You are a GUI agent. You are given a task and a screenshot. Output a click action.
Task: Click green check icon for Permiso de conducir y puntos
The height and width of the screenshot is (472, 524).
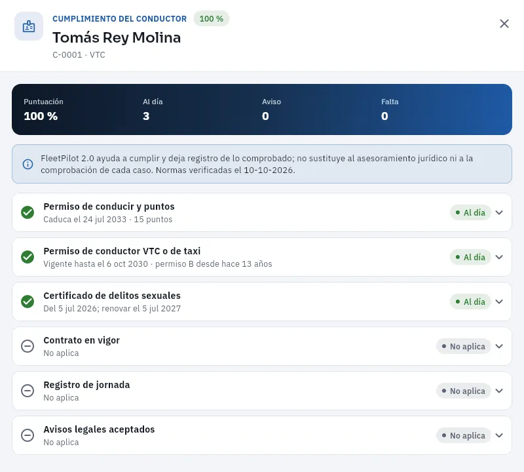point(28,212)
